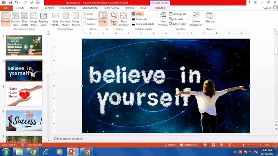
Task: Enable the Guides checkbox
Action: [85, 24]
